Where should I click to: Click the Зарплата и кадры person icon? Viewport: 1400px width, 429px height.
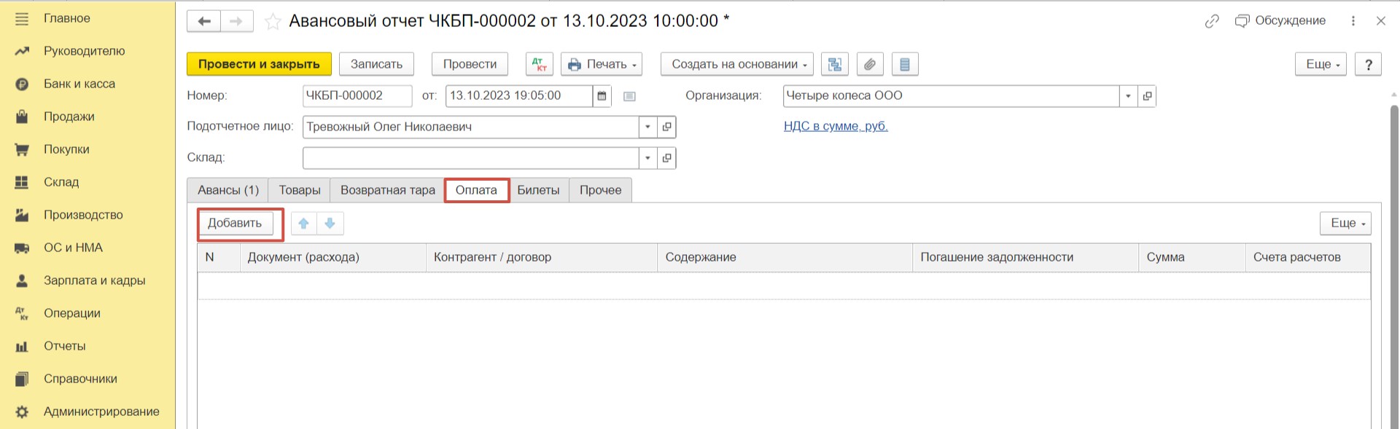pyautogui.click(x=22, y=280)
